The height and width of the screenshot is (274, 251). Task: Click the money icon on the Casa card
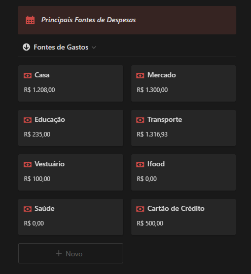coord(28,75)
